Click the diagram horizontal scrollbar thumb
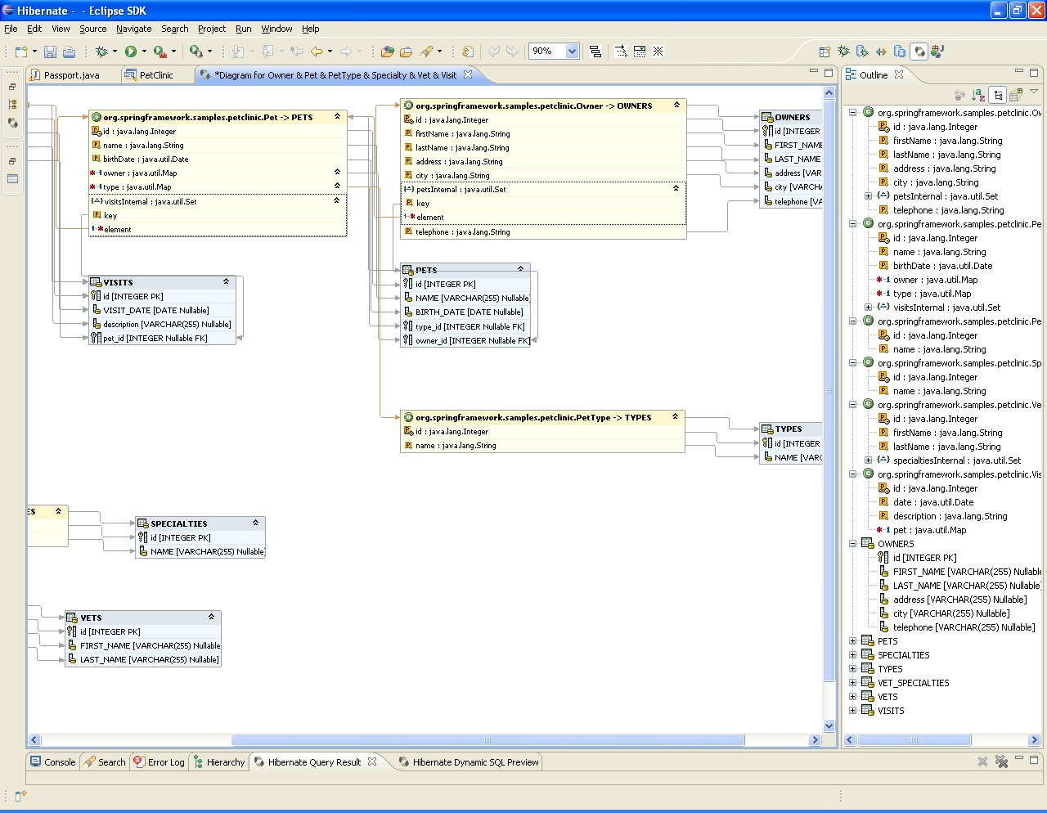Viewport: 1047px width, 813px height. tap(488, 740)
